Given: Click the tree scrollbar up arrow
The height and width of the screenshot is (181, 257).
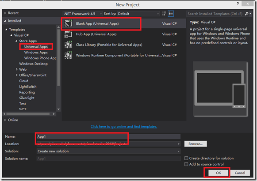Looking at the screenshot, I should coord(58,27).
